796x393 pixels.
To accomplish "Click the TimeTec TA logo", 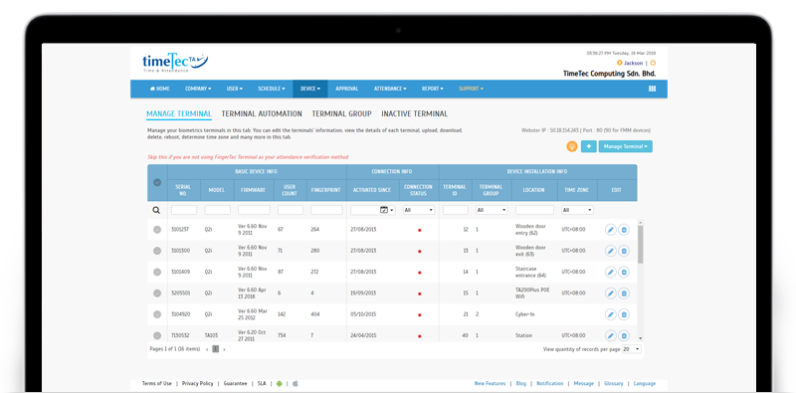I will coord(175,63).
